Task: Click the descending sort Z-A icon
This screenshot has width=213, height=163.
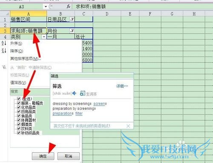Action: point(4,51)
